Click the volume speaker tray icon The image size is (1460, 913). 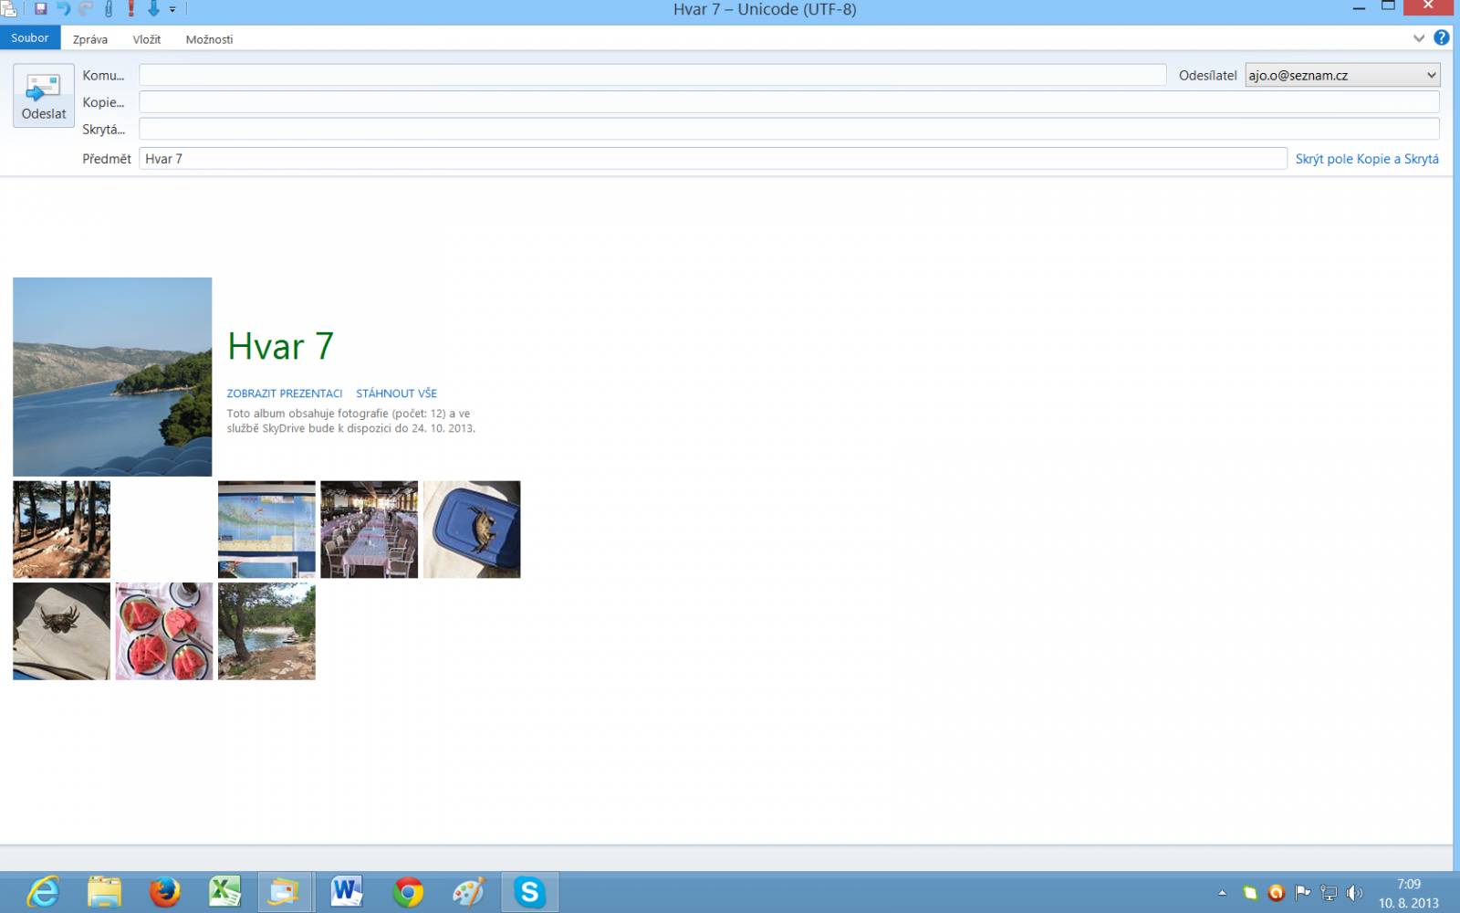(x=1355, y=893)
